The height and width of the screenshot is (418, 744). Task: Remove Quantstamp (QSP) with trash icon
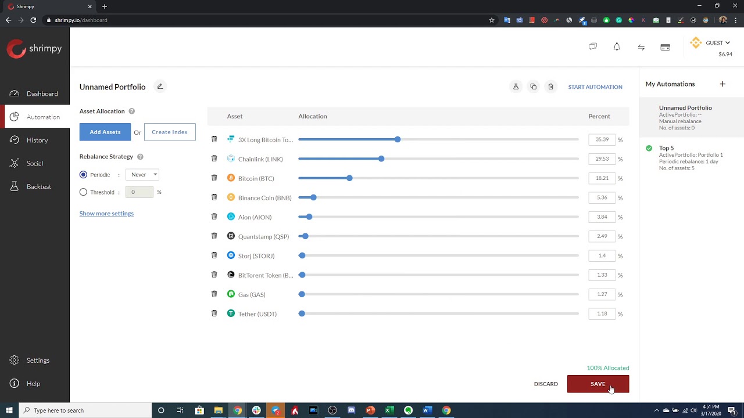point(214,236)
